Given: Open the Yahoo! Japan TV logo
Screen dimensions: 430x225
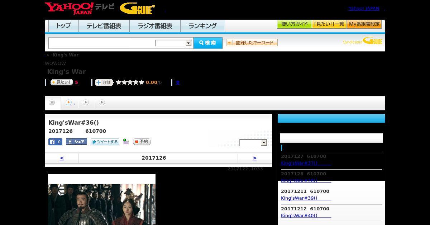Looking at the screenshot, I should [x=80, y=8].
